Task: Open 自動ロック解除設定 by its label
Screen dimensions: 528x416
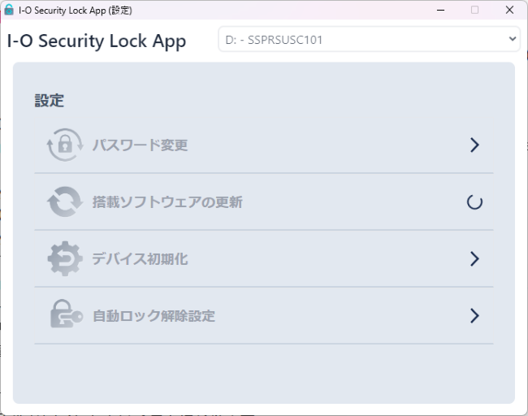Action: (154, 315)
